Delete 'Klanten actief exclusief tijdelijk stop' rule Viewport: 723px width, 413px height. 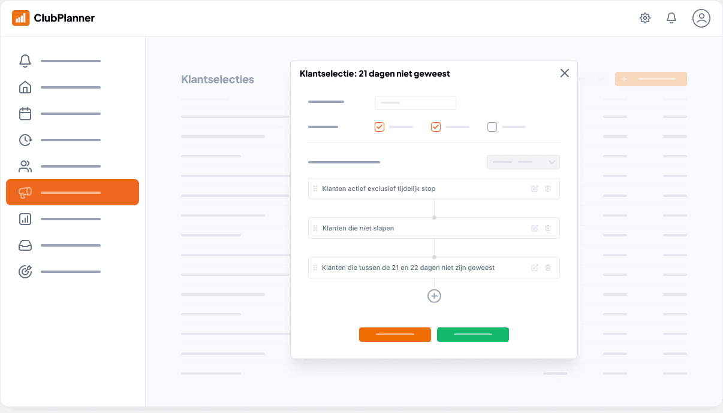pos(548,189)
